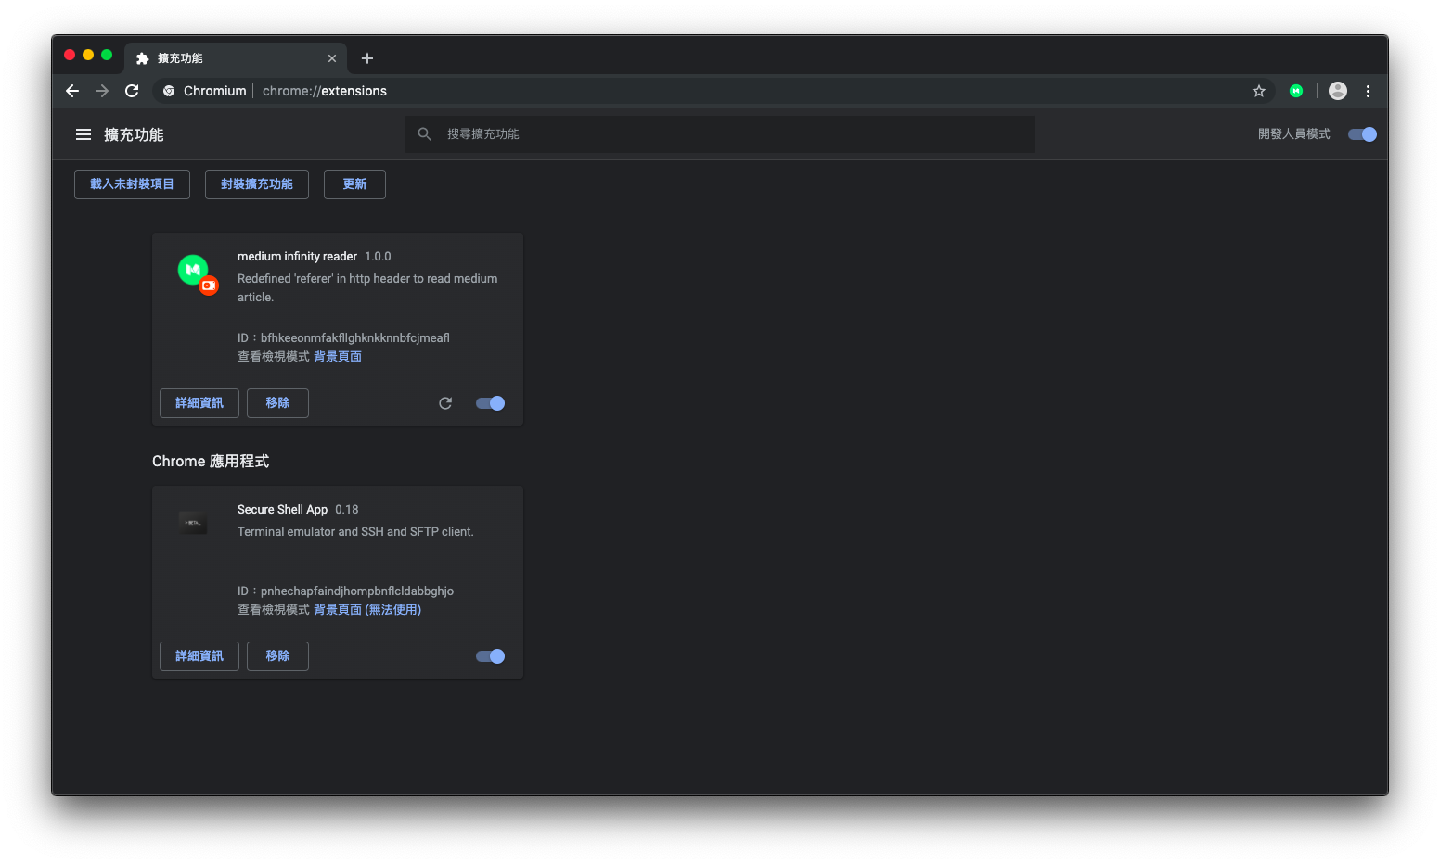
Task: Click 移除 for Secure Shell App
Action: (x=277, y=656)
